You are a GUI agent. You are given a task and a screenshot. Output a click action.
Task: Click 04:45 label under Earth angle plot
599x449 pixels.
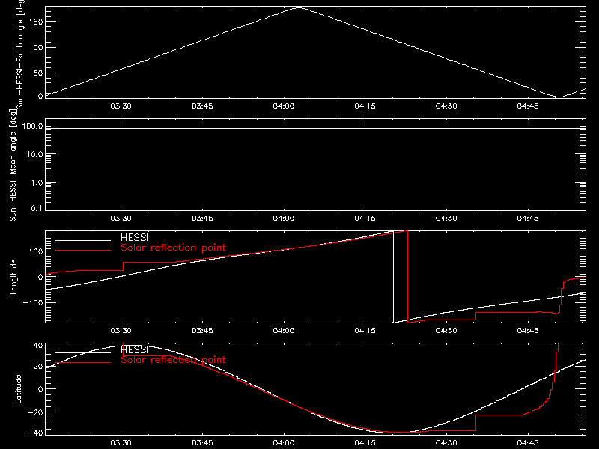coord(528,106)
